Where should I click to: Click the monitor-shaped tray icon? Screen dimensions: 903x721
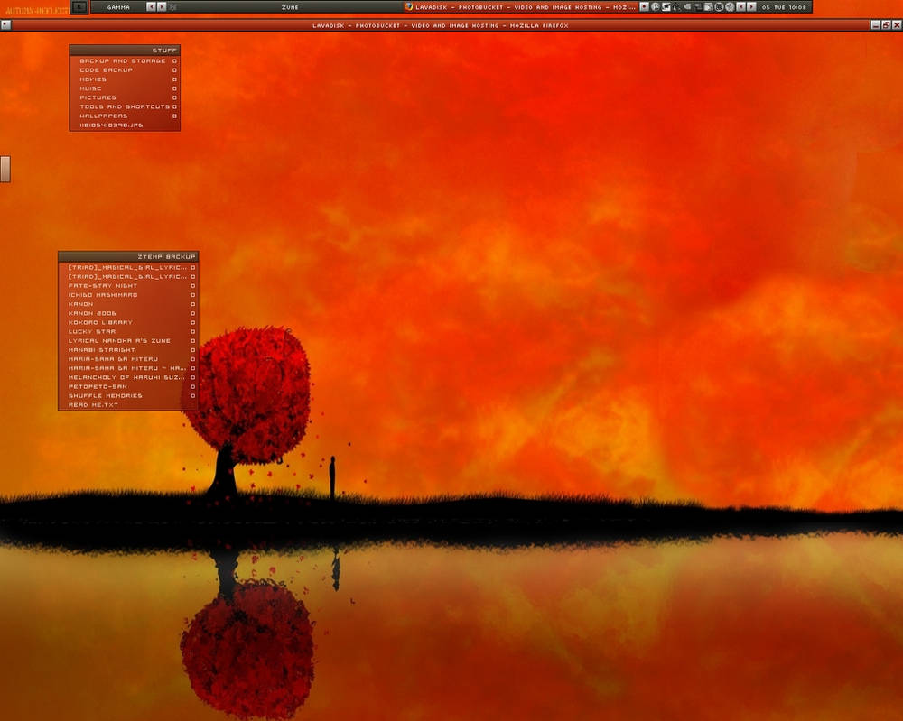(666, 7)
